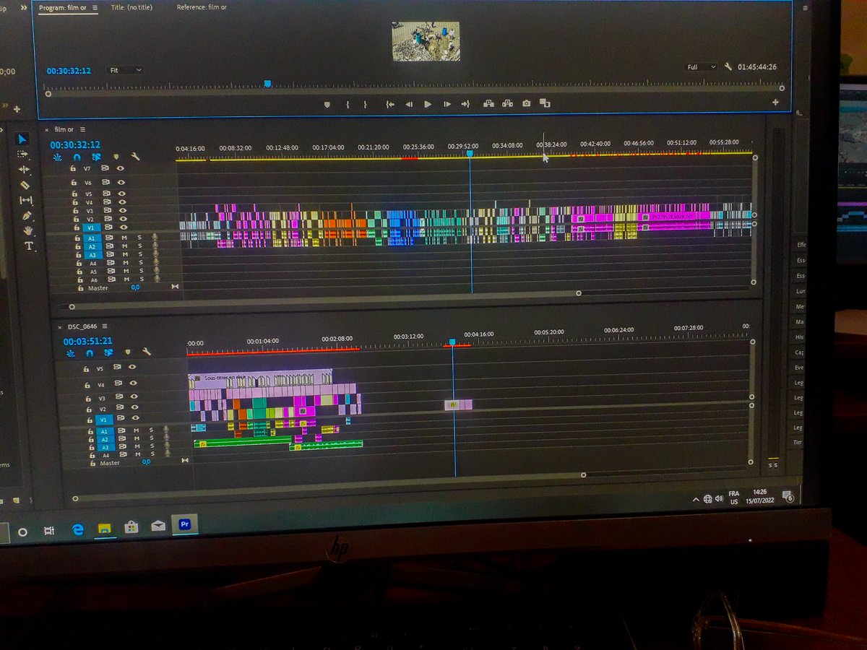Go to In point in Program monitor
The height and width of the screenshot is (650, 867).
[x=390, y=105]
